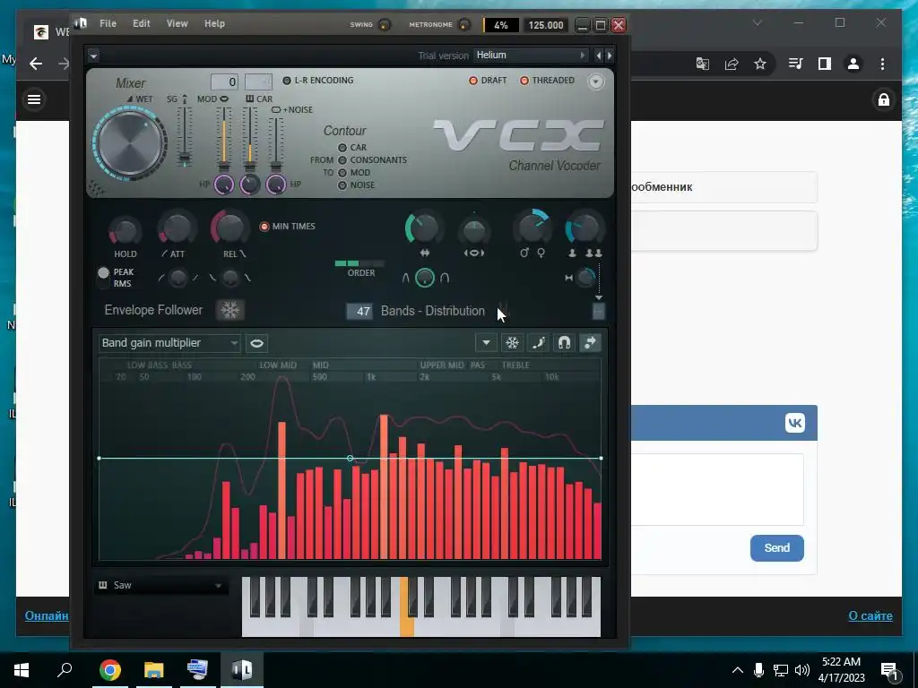Open the Saw carrier waveform dropdown

pos(161,585)
